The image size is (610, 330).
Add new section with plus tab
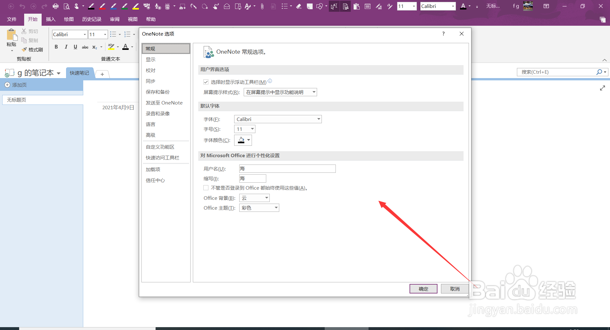coord(102,74)
